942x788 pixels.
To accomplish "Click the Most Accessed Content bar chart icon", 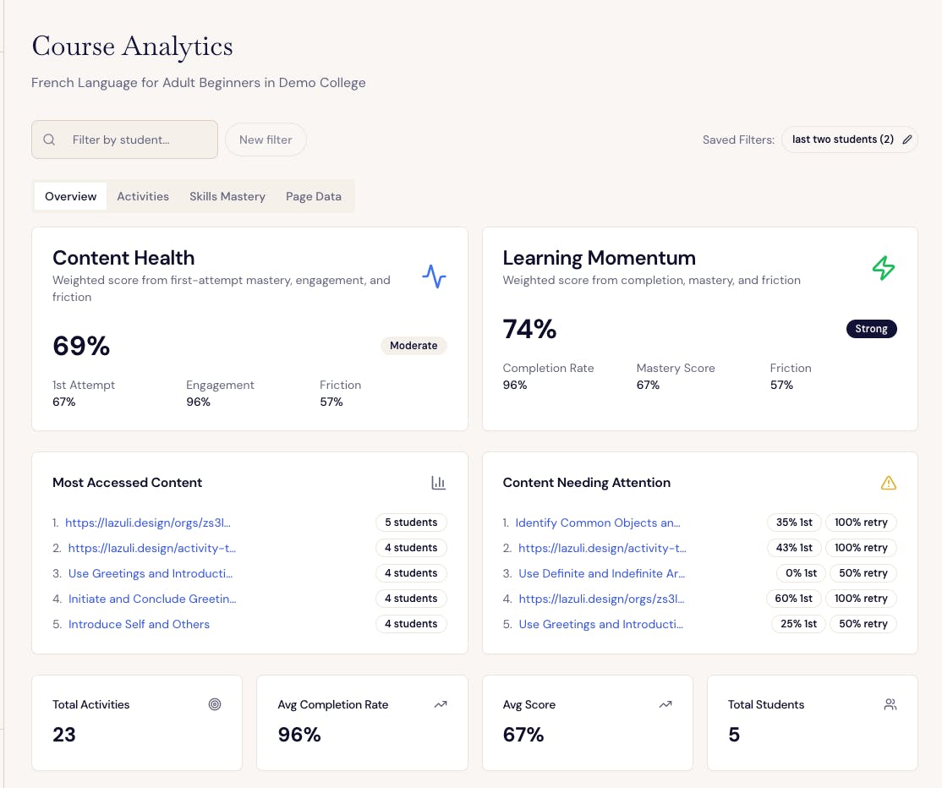I will (438, 483).
